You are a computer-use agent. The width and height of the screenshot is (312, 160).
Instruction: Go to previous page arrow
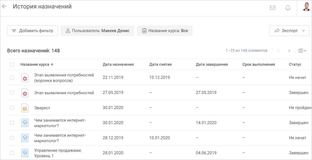tap(278, 51)
